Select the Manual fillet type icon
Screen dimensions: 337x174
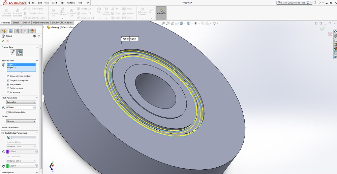[13, 53]
